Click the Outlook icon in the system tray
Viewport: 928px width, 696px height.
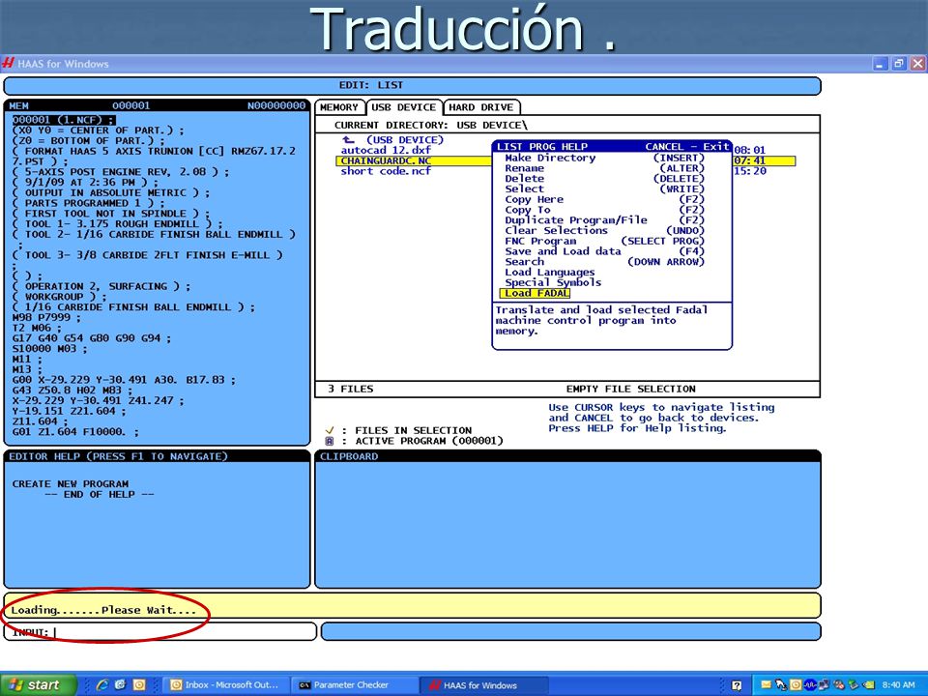(x=796, y=684)
